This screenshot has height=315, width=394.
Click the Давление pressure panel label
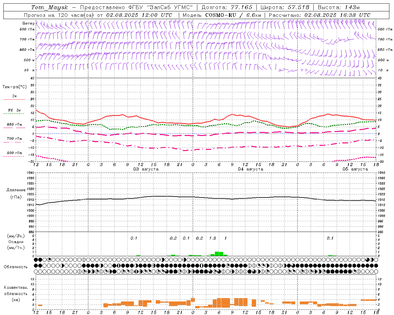pyautogui.click(x=16, y=190)
